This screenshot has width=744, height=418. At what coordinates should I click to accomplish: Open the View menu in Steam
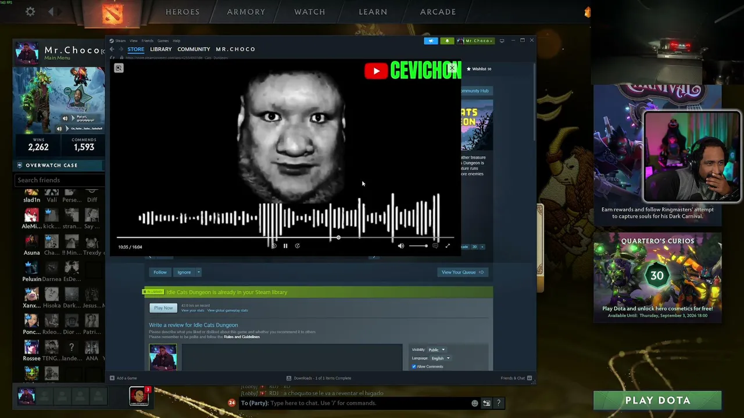click(134, 41)
